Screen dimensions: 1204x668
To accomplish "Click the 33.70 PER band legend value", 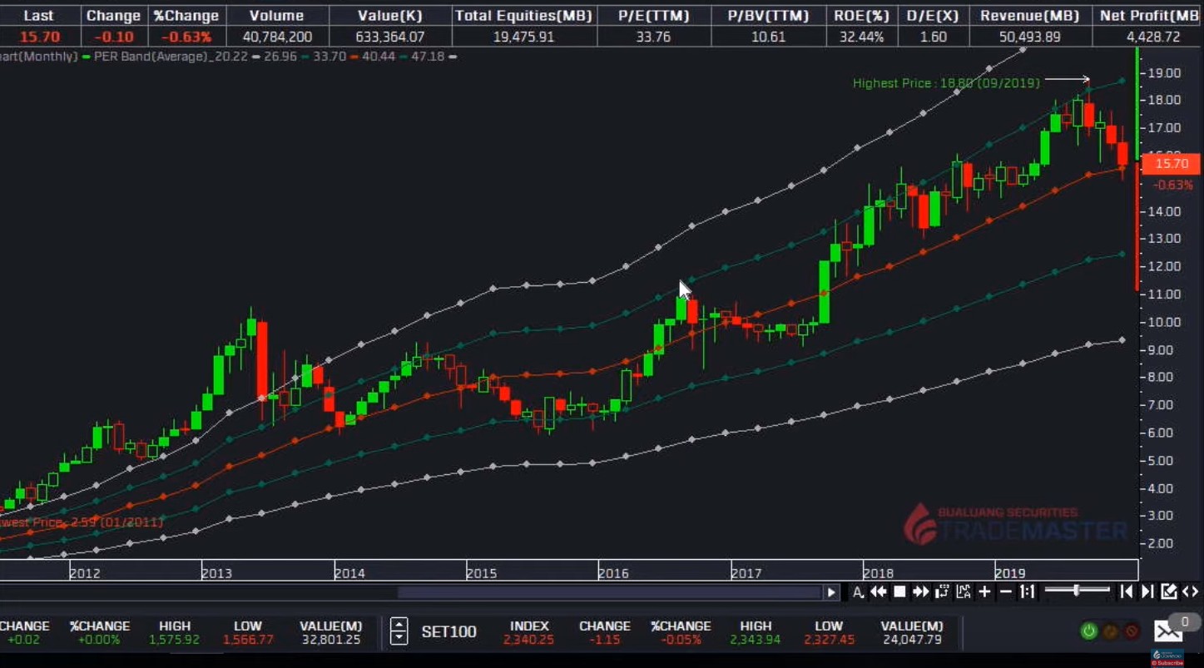I will [329, 57].
